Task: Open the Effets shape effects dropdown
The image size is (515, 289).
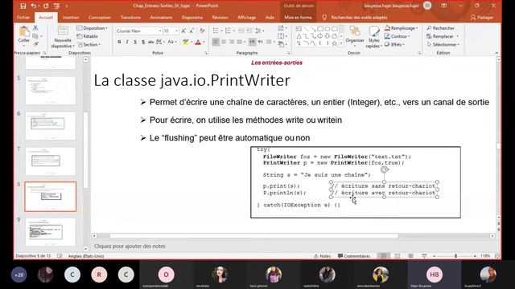Action: click(394, 45)
